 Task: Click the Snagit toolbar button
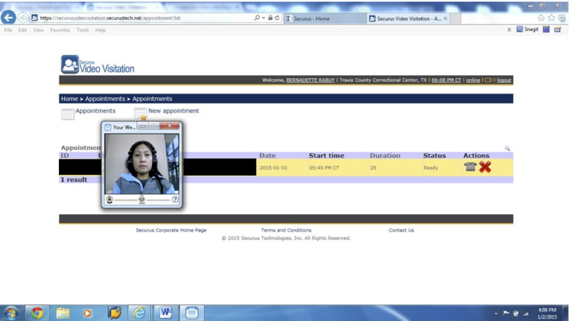pos(527,29)
